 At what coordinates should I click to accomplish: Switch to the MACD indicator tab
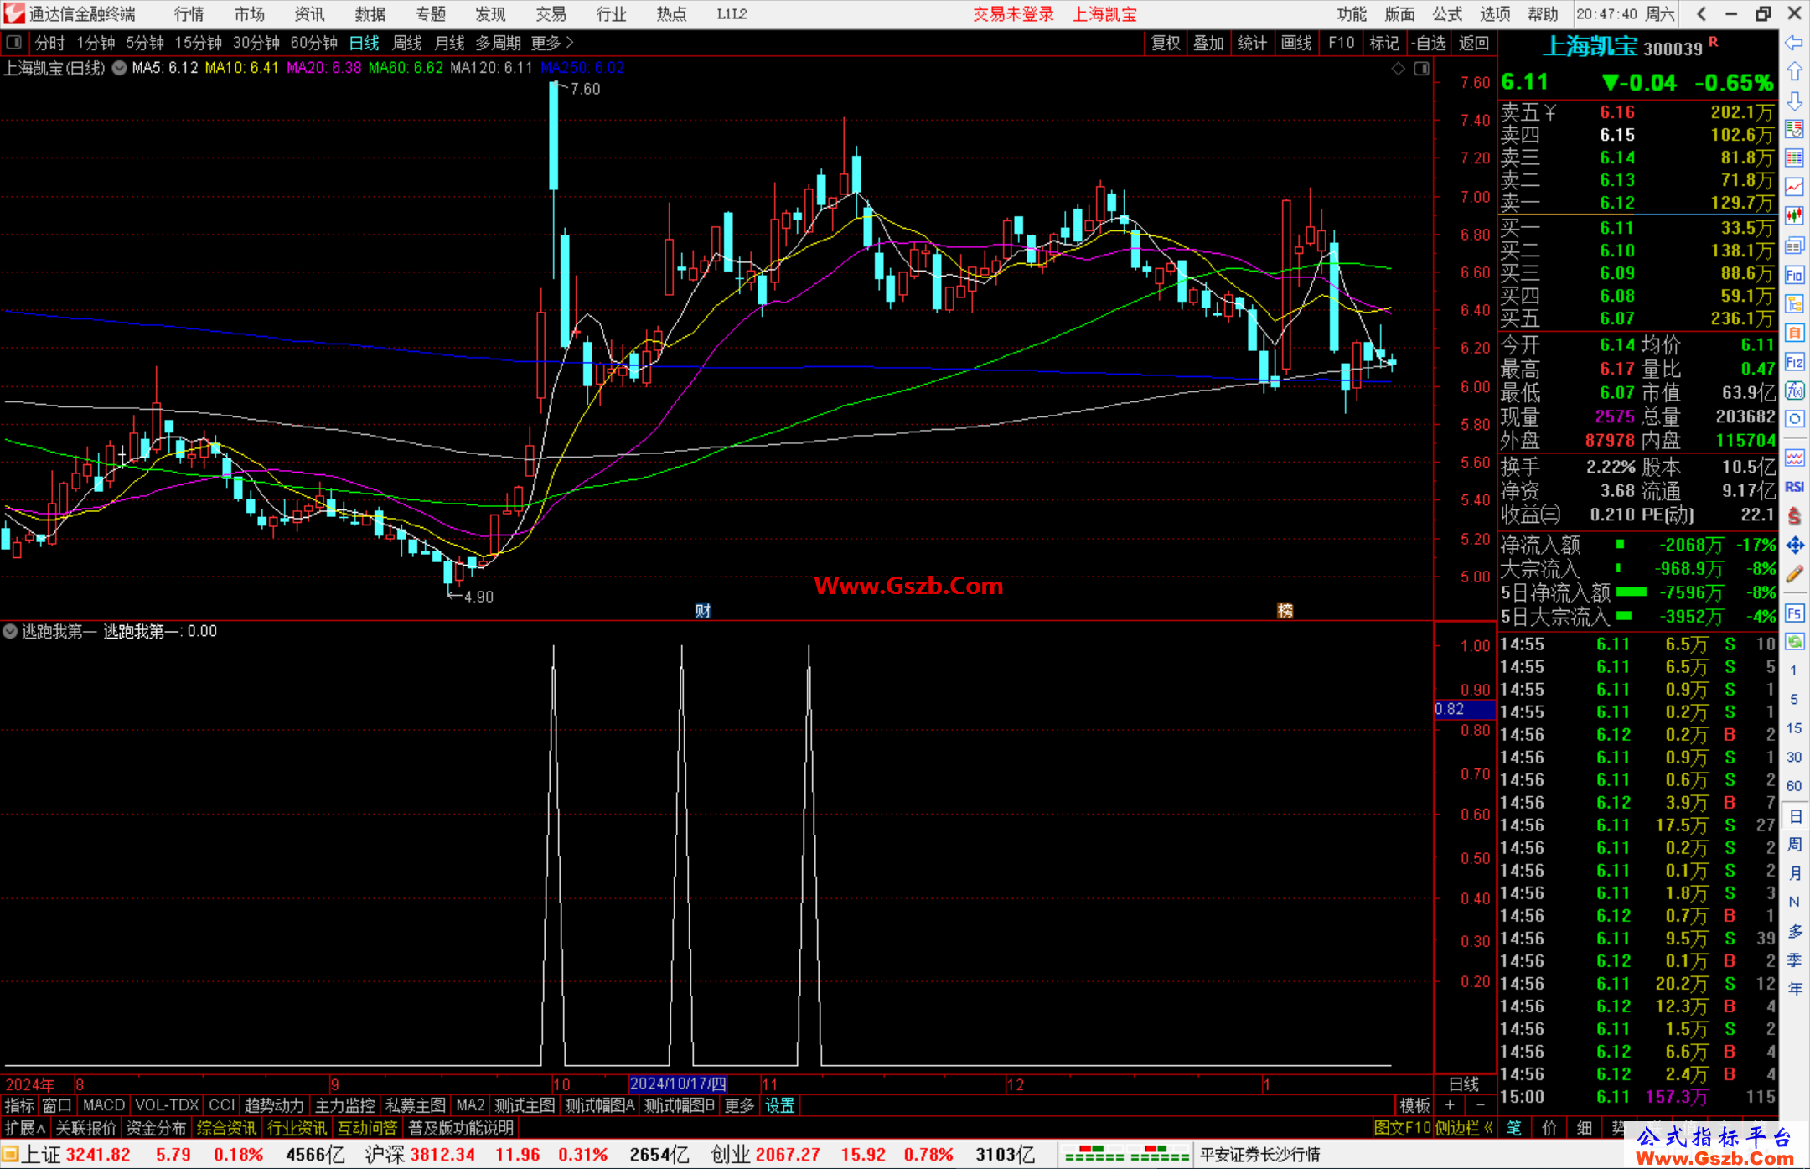104,1105
